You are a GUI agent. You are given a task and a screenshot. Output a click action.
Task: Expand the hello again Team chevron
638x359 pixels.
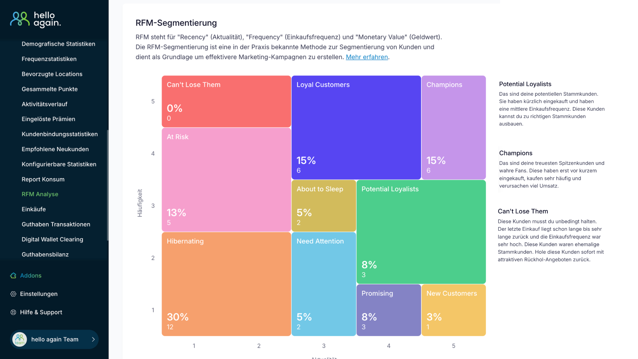[93, 339]
